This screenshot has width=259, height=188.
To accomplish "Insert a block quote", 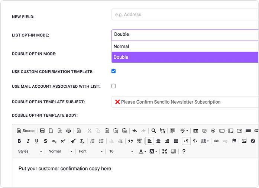I will click(130, 141).
